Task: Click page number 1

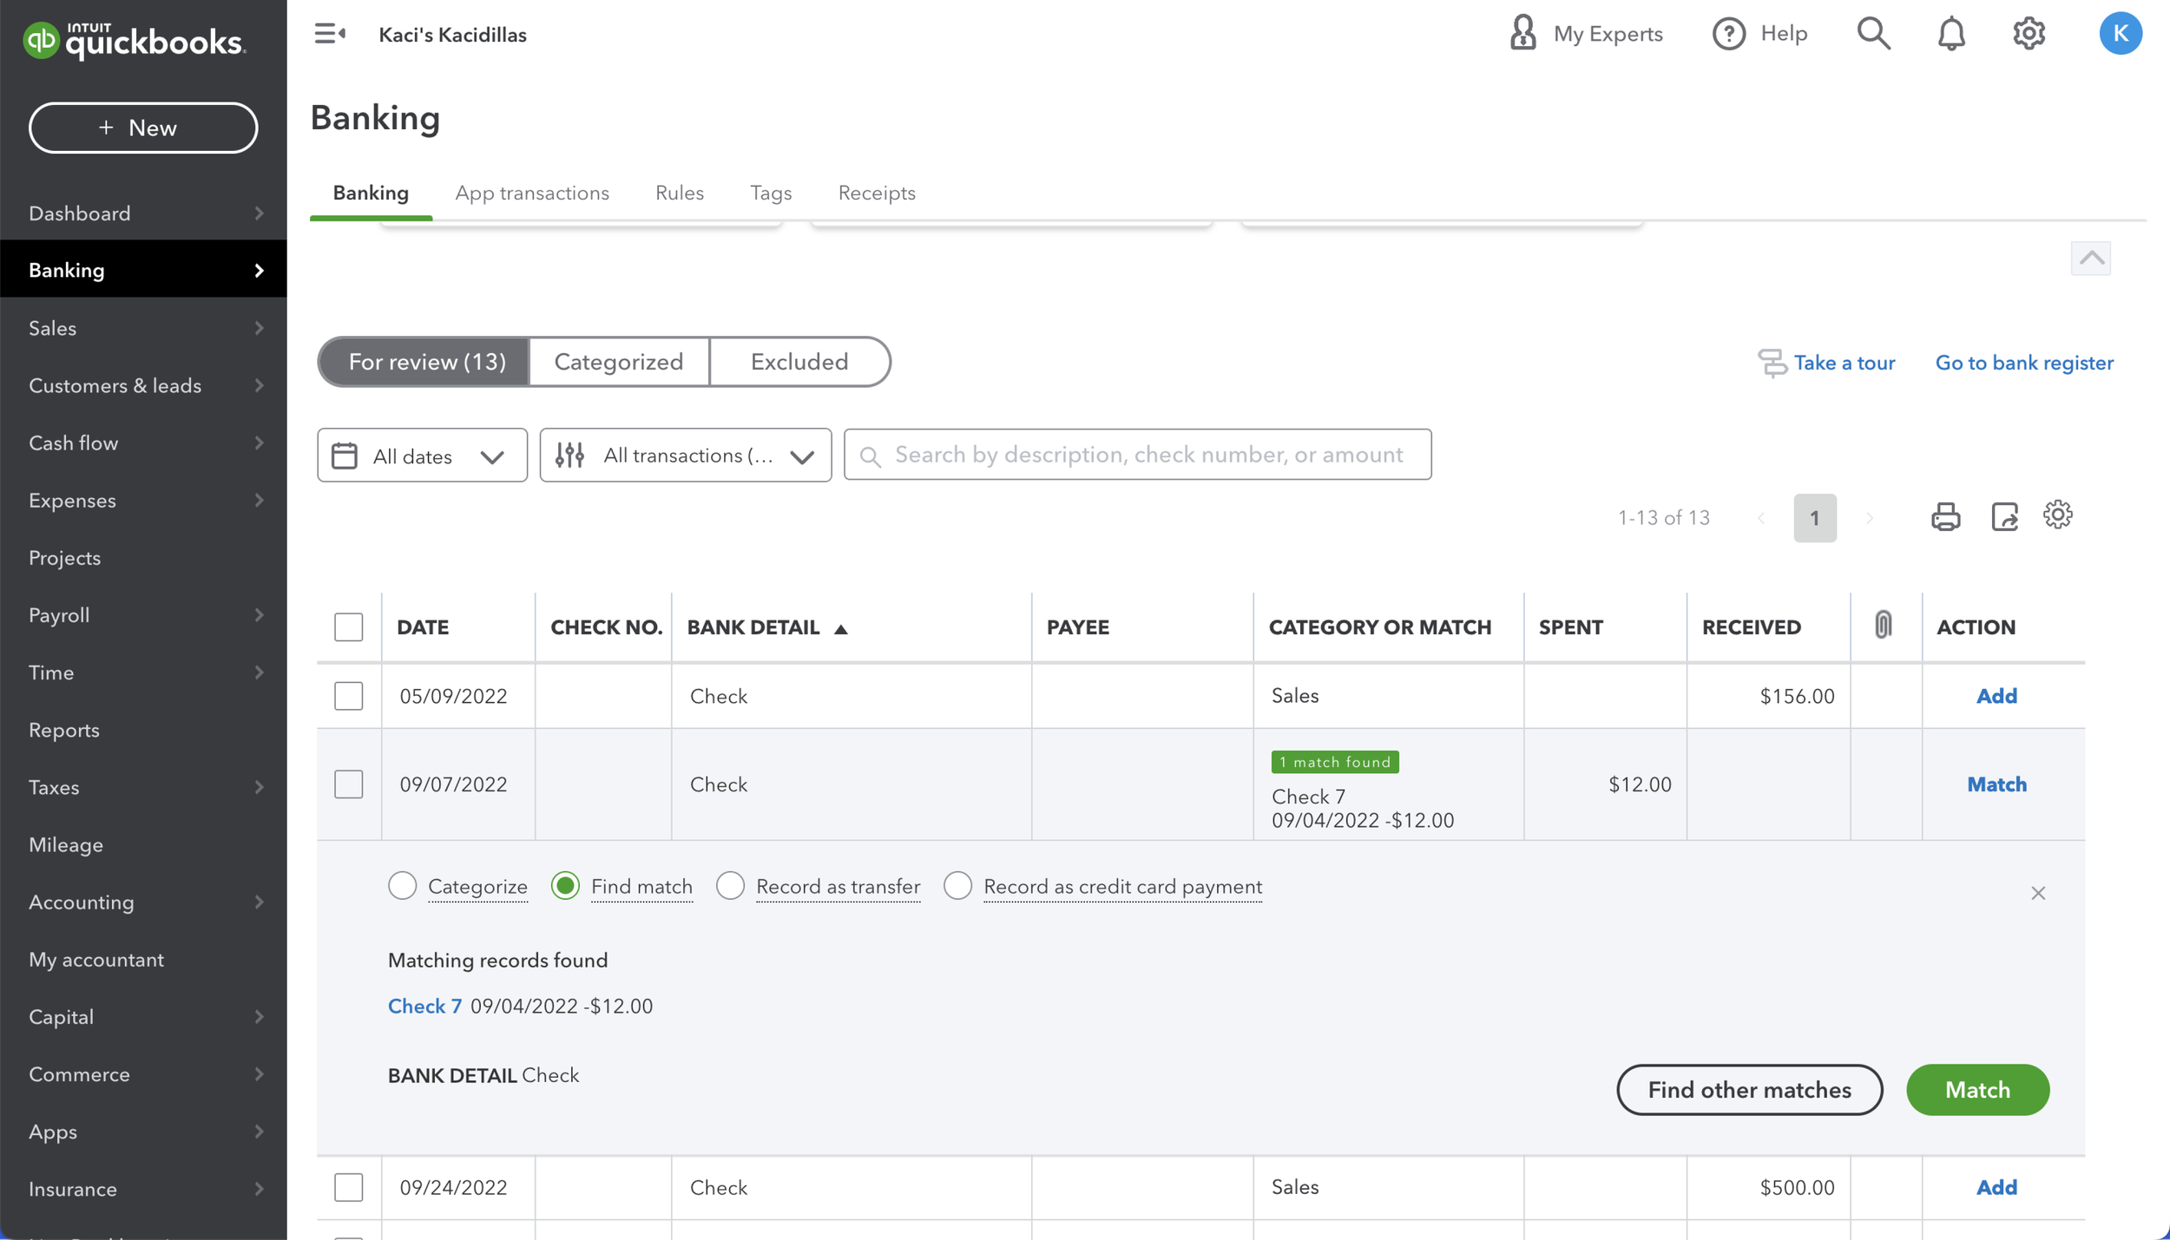Action: coord(1815,518)
